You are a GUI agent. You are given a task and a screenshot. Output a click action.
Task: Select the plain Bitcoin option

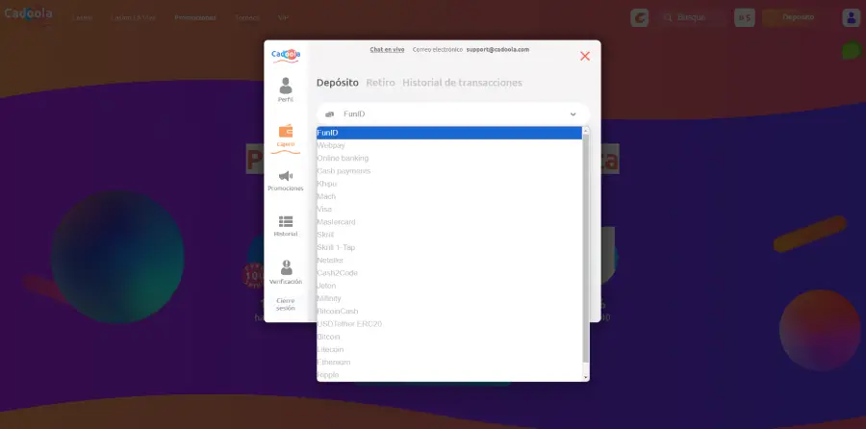point(449,337)
